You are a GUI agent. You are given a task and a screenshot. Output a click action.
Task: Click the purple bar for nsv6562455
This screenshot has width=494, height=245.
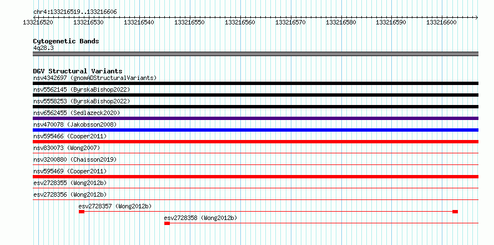pos(255,118)
